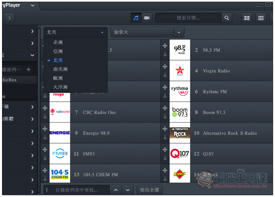Click download arrow for CBC Radio One
The image size is (275, 197).
(x=45, y=117)
